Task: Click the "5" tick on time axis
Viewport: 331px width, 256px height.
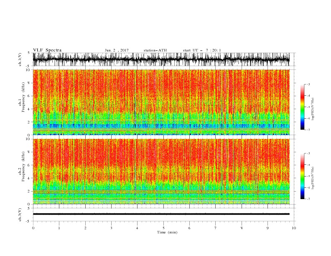Action: click(x=163, y=228)
